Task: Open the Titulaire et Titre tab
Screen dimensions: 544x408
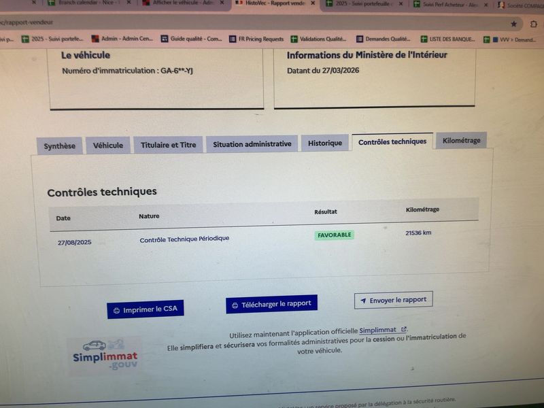Action: [x=168, y=145]
